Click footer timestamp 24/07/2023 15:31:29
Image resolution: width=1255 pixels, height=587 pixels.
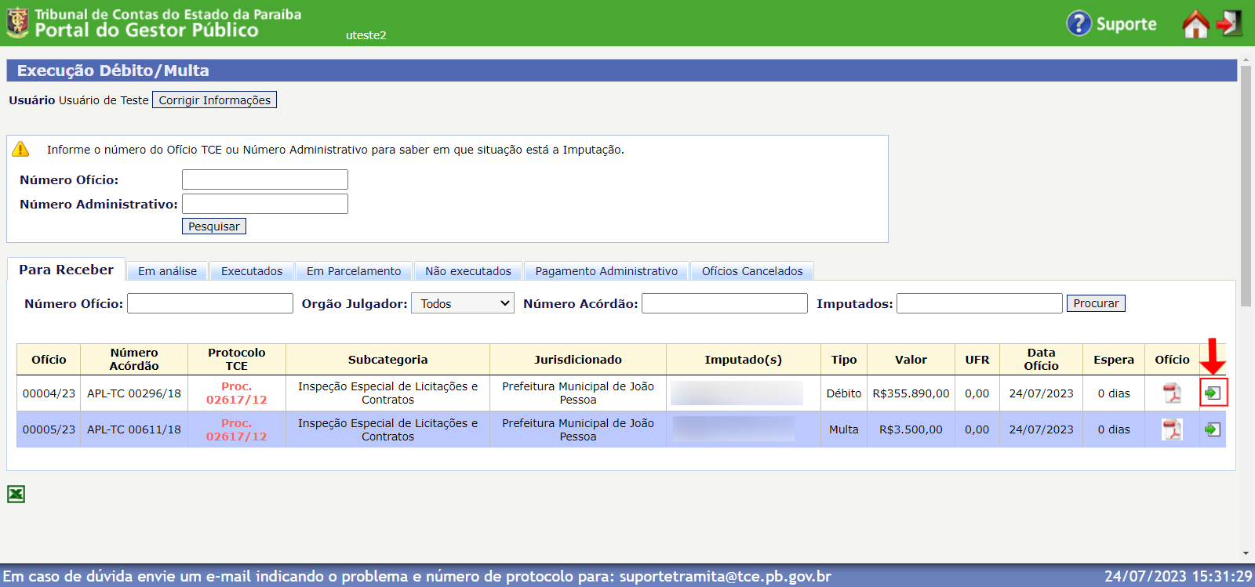click(1178, 576)
